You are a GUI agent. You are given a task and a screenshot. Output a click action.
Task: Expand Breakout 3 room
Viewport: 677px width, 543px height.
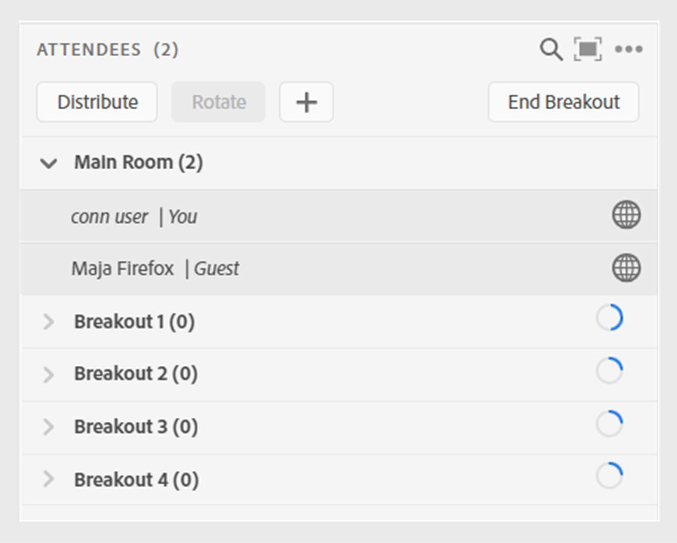point(49,427)
